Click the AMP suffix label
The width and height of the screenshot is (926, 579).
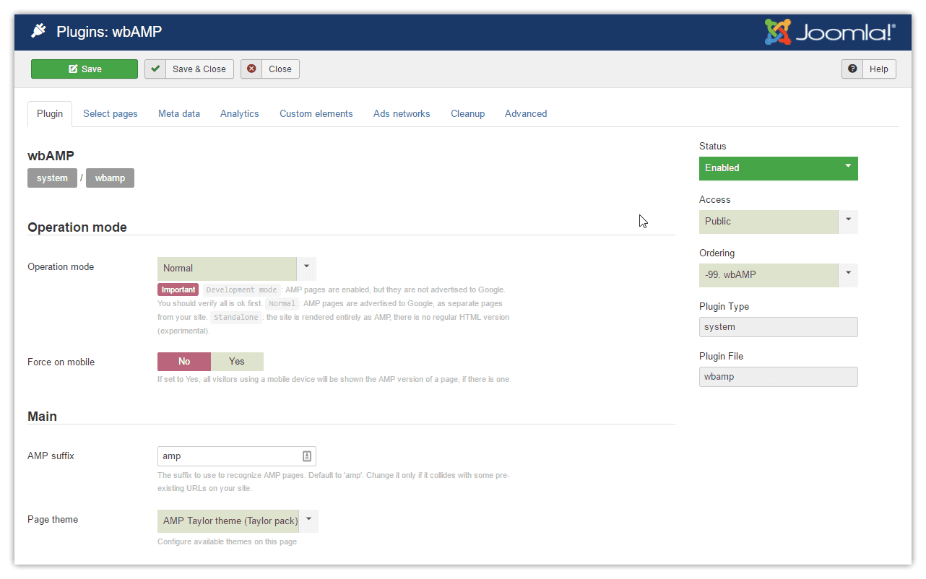[x=51, y=456]
